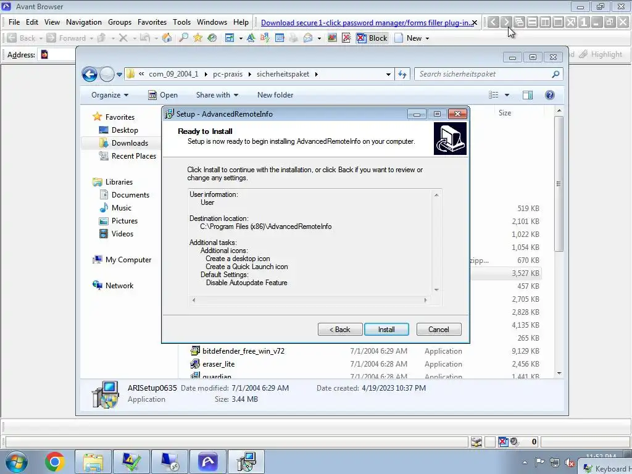Open the change view options dropdown arrow
Image resolution: width=632 pixels, height=474 pixels.
507,95
